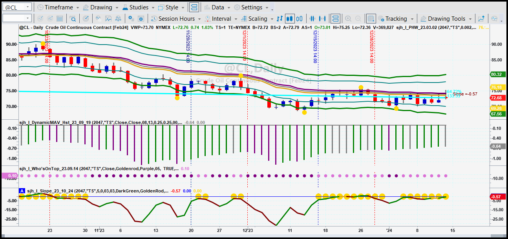The width and height of the screenshot is (508, 239).
Task: Expand the Scaling dropdown arrow
Action: click(271, 18)
